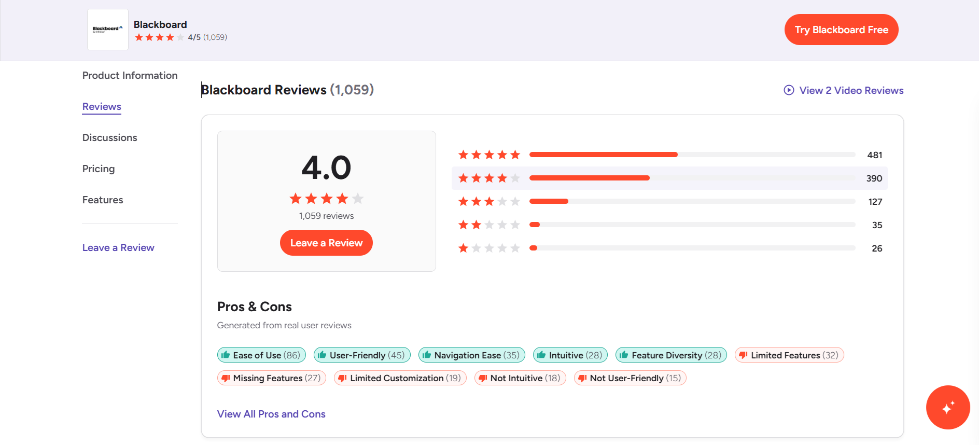Select the Ease of Use (86) tag
The width and height of the screenshot is (979, 445).
(x=261, y=355)
